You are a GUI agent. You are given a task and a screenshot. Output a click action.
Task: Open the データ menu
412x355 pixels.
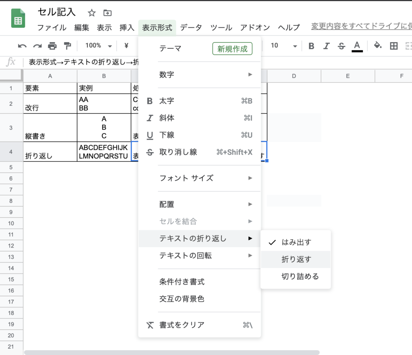coord(191,27)
